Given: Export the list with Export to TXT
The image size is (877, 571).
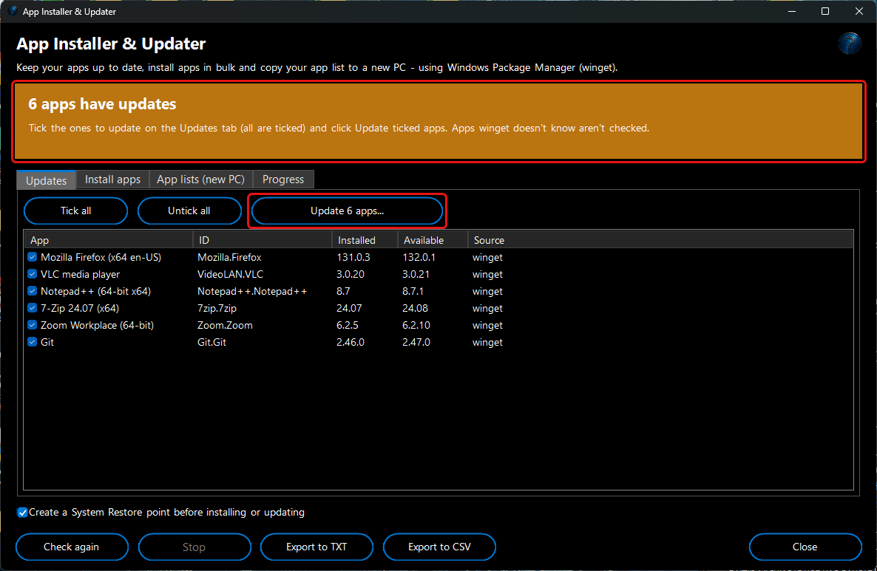Looking at the screenshot, I should point(316,547).
